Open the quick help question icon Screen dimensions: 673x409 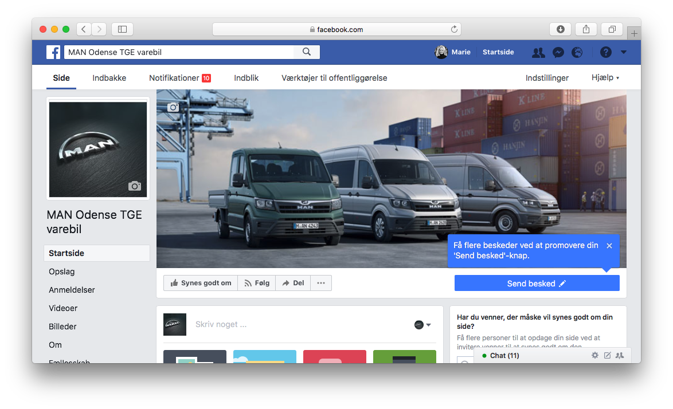pyautogui.click(x=605, y=52)
